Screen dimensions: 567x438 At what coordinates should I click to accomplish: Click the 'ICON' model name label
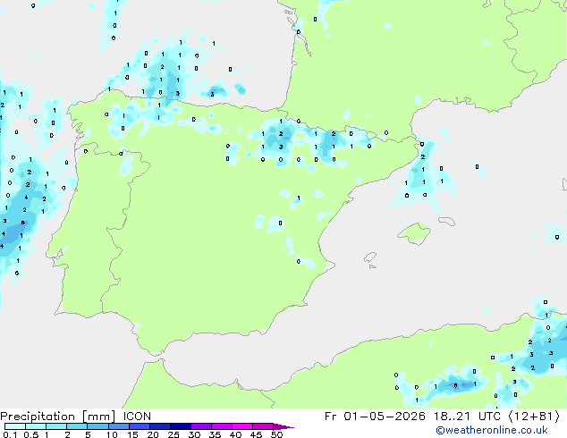(x=137, y=417)
